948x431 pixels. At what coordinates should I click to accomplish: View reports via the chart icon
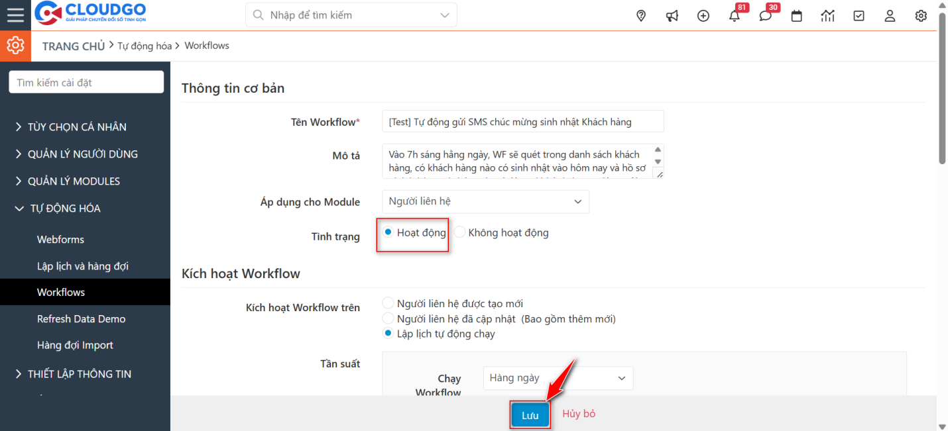point(827,15)
